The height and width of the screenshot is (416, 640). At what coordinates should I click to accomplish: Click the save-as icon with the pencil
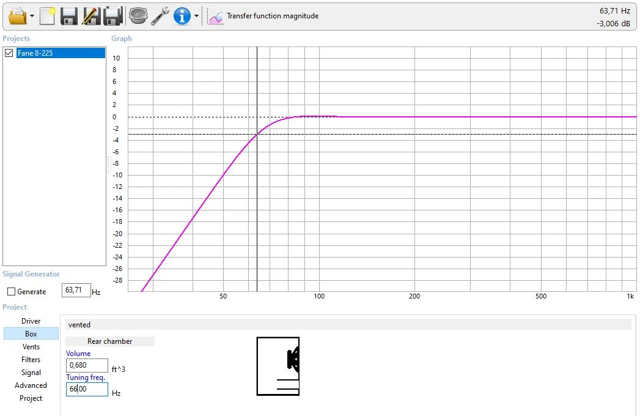click(x=91, y=16)
